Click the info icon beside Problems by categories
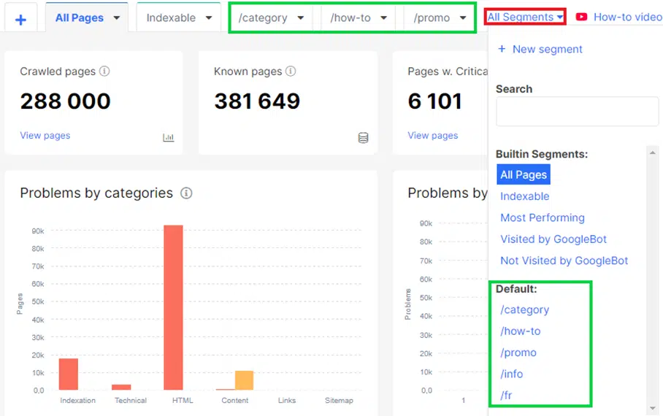663x416 pixels. (x=186, y=193)
